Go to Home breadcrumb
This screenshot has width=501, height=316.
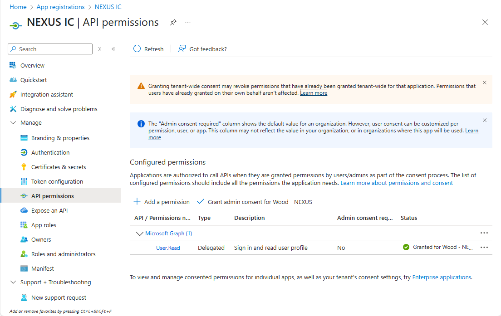click(x=18, y=7)
